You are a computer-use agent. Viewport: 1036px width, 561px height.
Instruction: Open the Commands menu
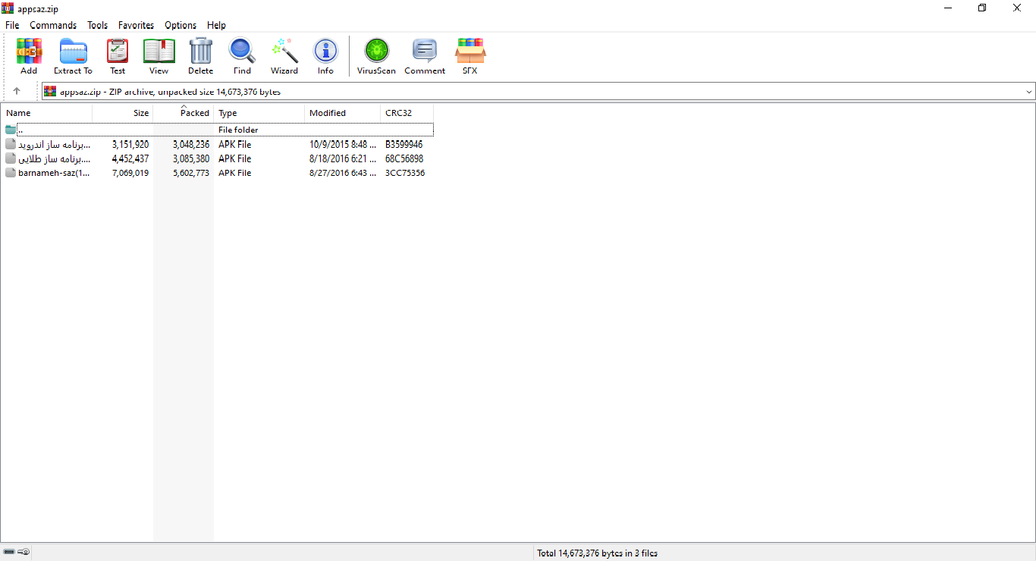(x=53, y=25)
